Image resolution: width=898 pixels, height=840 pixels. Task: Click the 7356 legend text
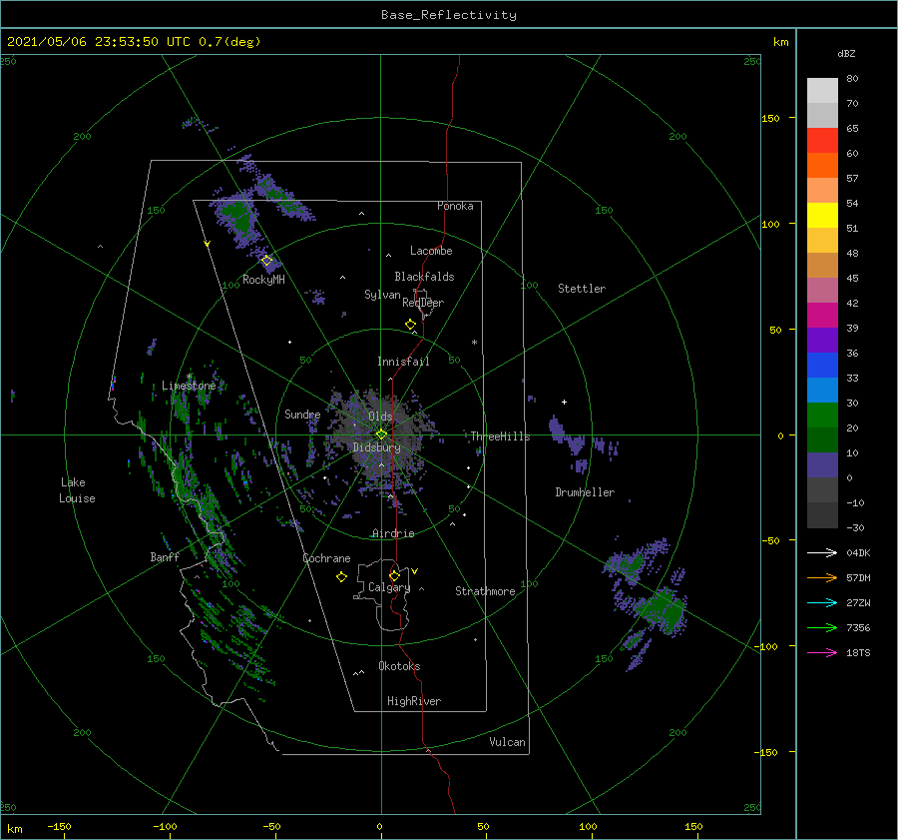click(x=858, y=628)
